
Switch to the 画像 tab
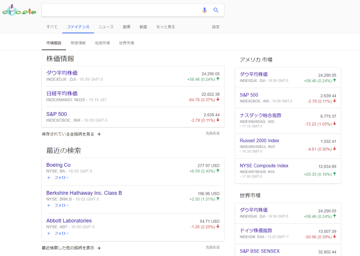[x=126, y=27]
